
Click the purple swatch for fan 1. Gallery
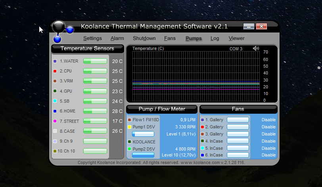coord(203,120)
